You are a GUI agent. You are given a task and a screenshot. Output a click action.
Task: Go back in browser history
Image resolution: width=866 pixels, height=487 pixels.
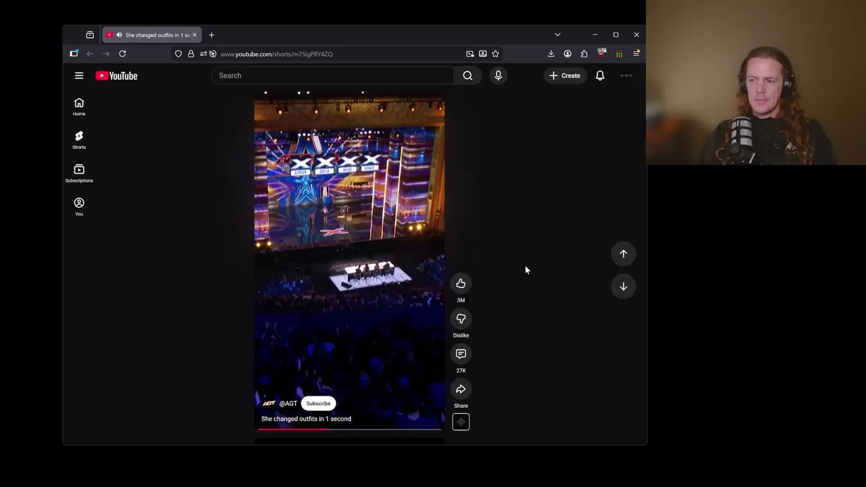[90, 53]
